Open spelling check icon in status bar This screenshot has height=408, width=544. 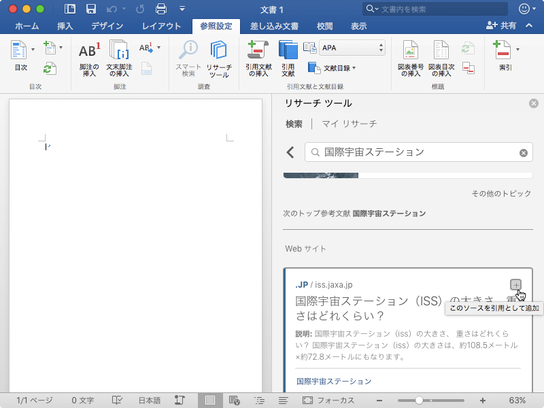tap(117, 401)
